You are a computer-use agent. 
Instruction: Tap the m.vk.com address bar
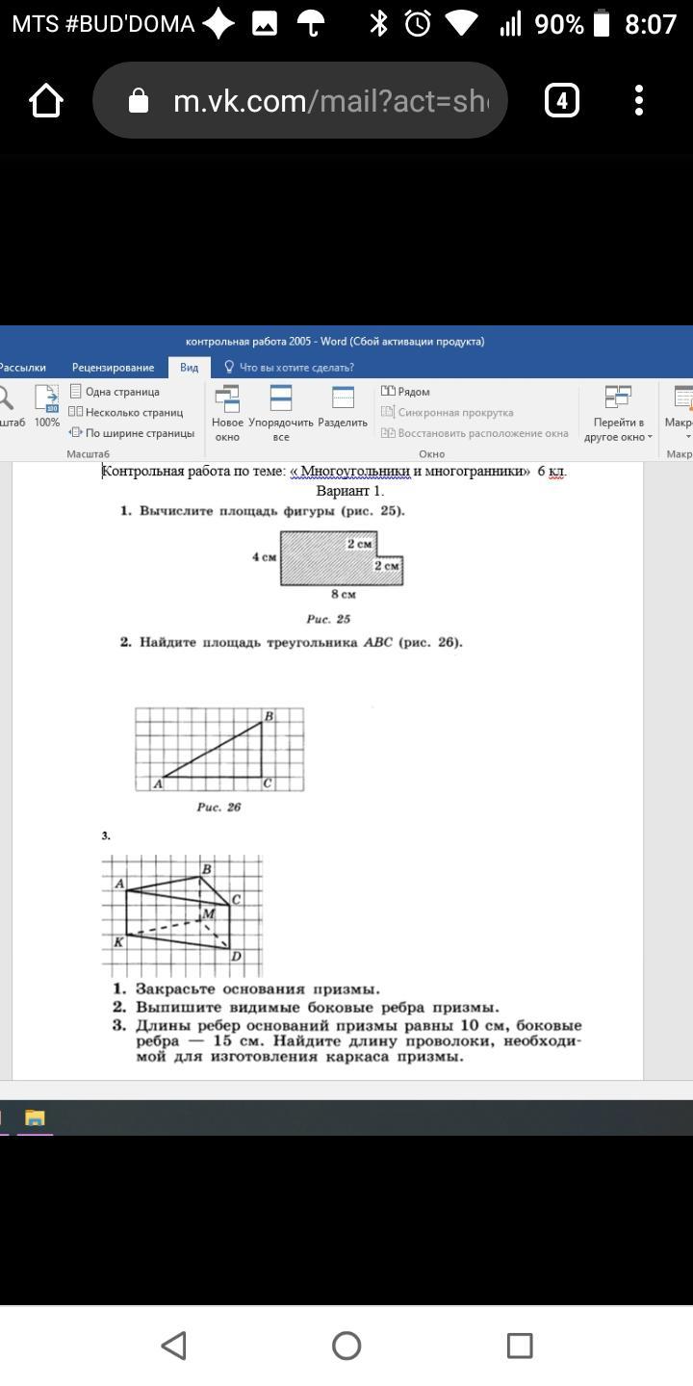click(x=318, y=100)
